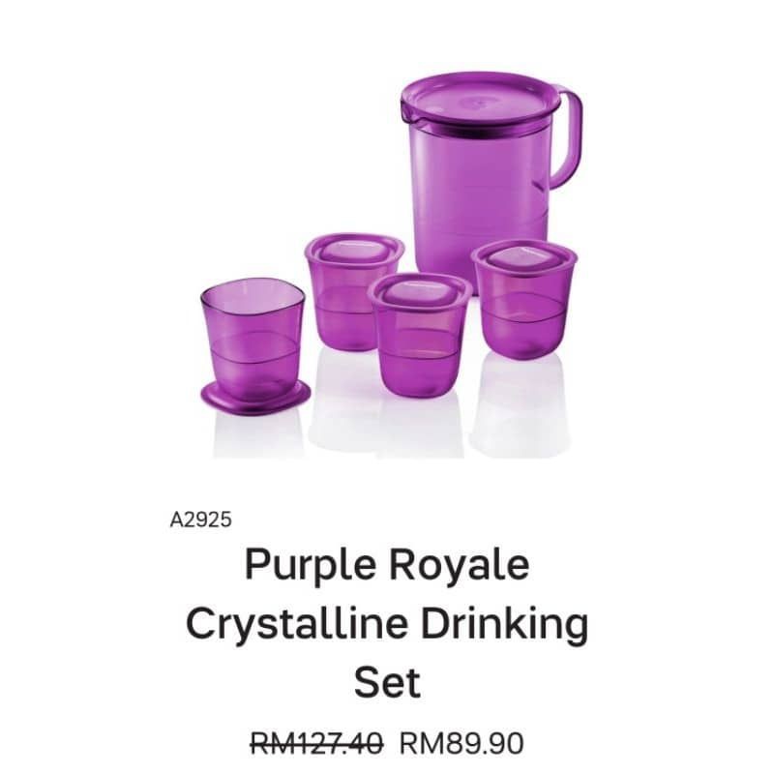
Task: Click the lid on the rightmost cup
Action: click(x=524, y=257)
